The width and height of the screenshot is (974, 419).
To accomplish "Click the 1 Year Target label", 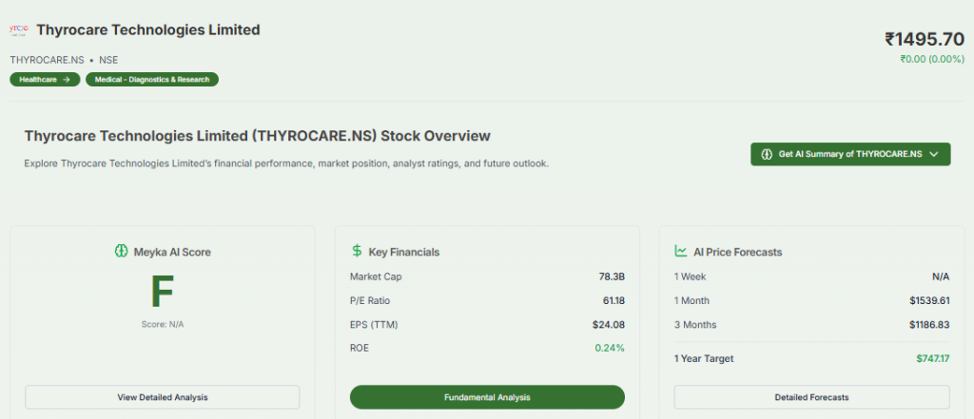I will pos(704,359).
